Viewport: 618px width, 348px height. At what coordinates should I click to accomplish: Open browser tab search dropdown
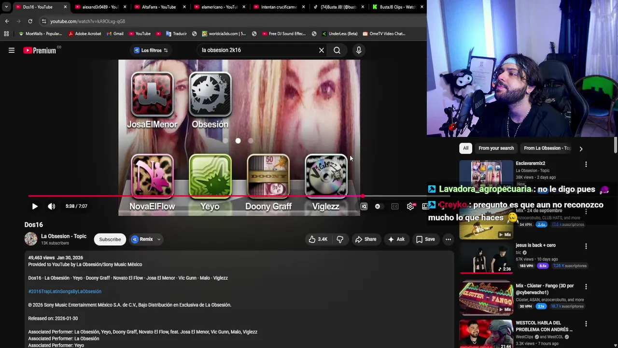tap(6, 7)
